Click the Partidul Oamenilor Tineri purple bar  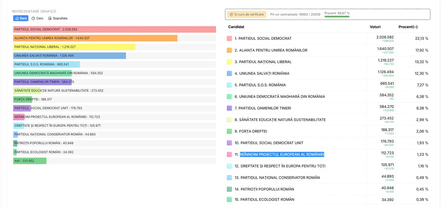point(43,82)
